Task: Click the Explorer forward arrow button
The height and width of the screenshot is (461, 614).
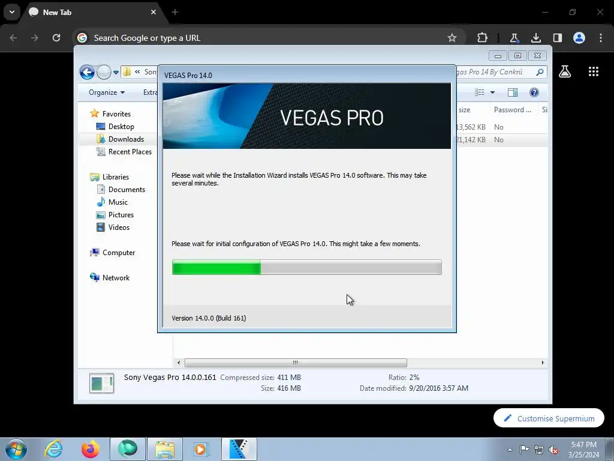Action: coord(104,72)
